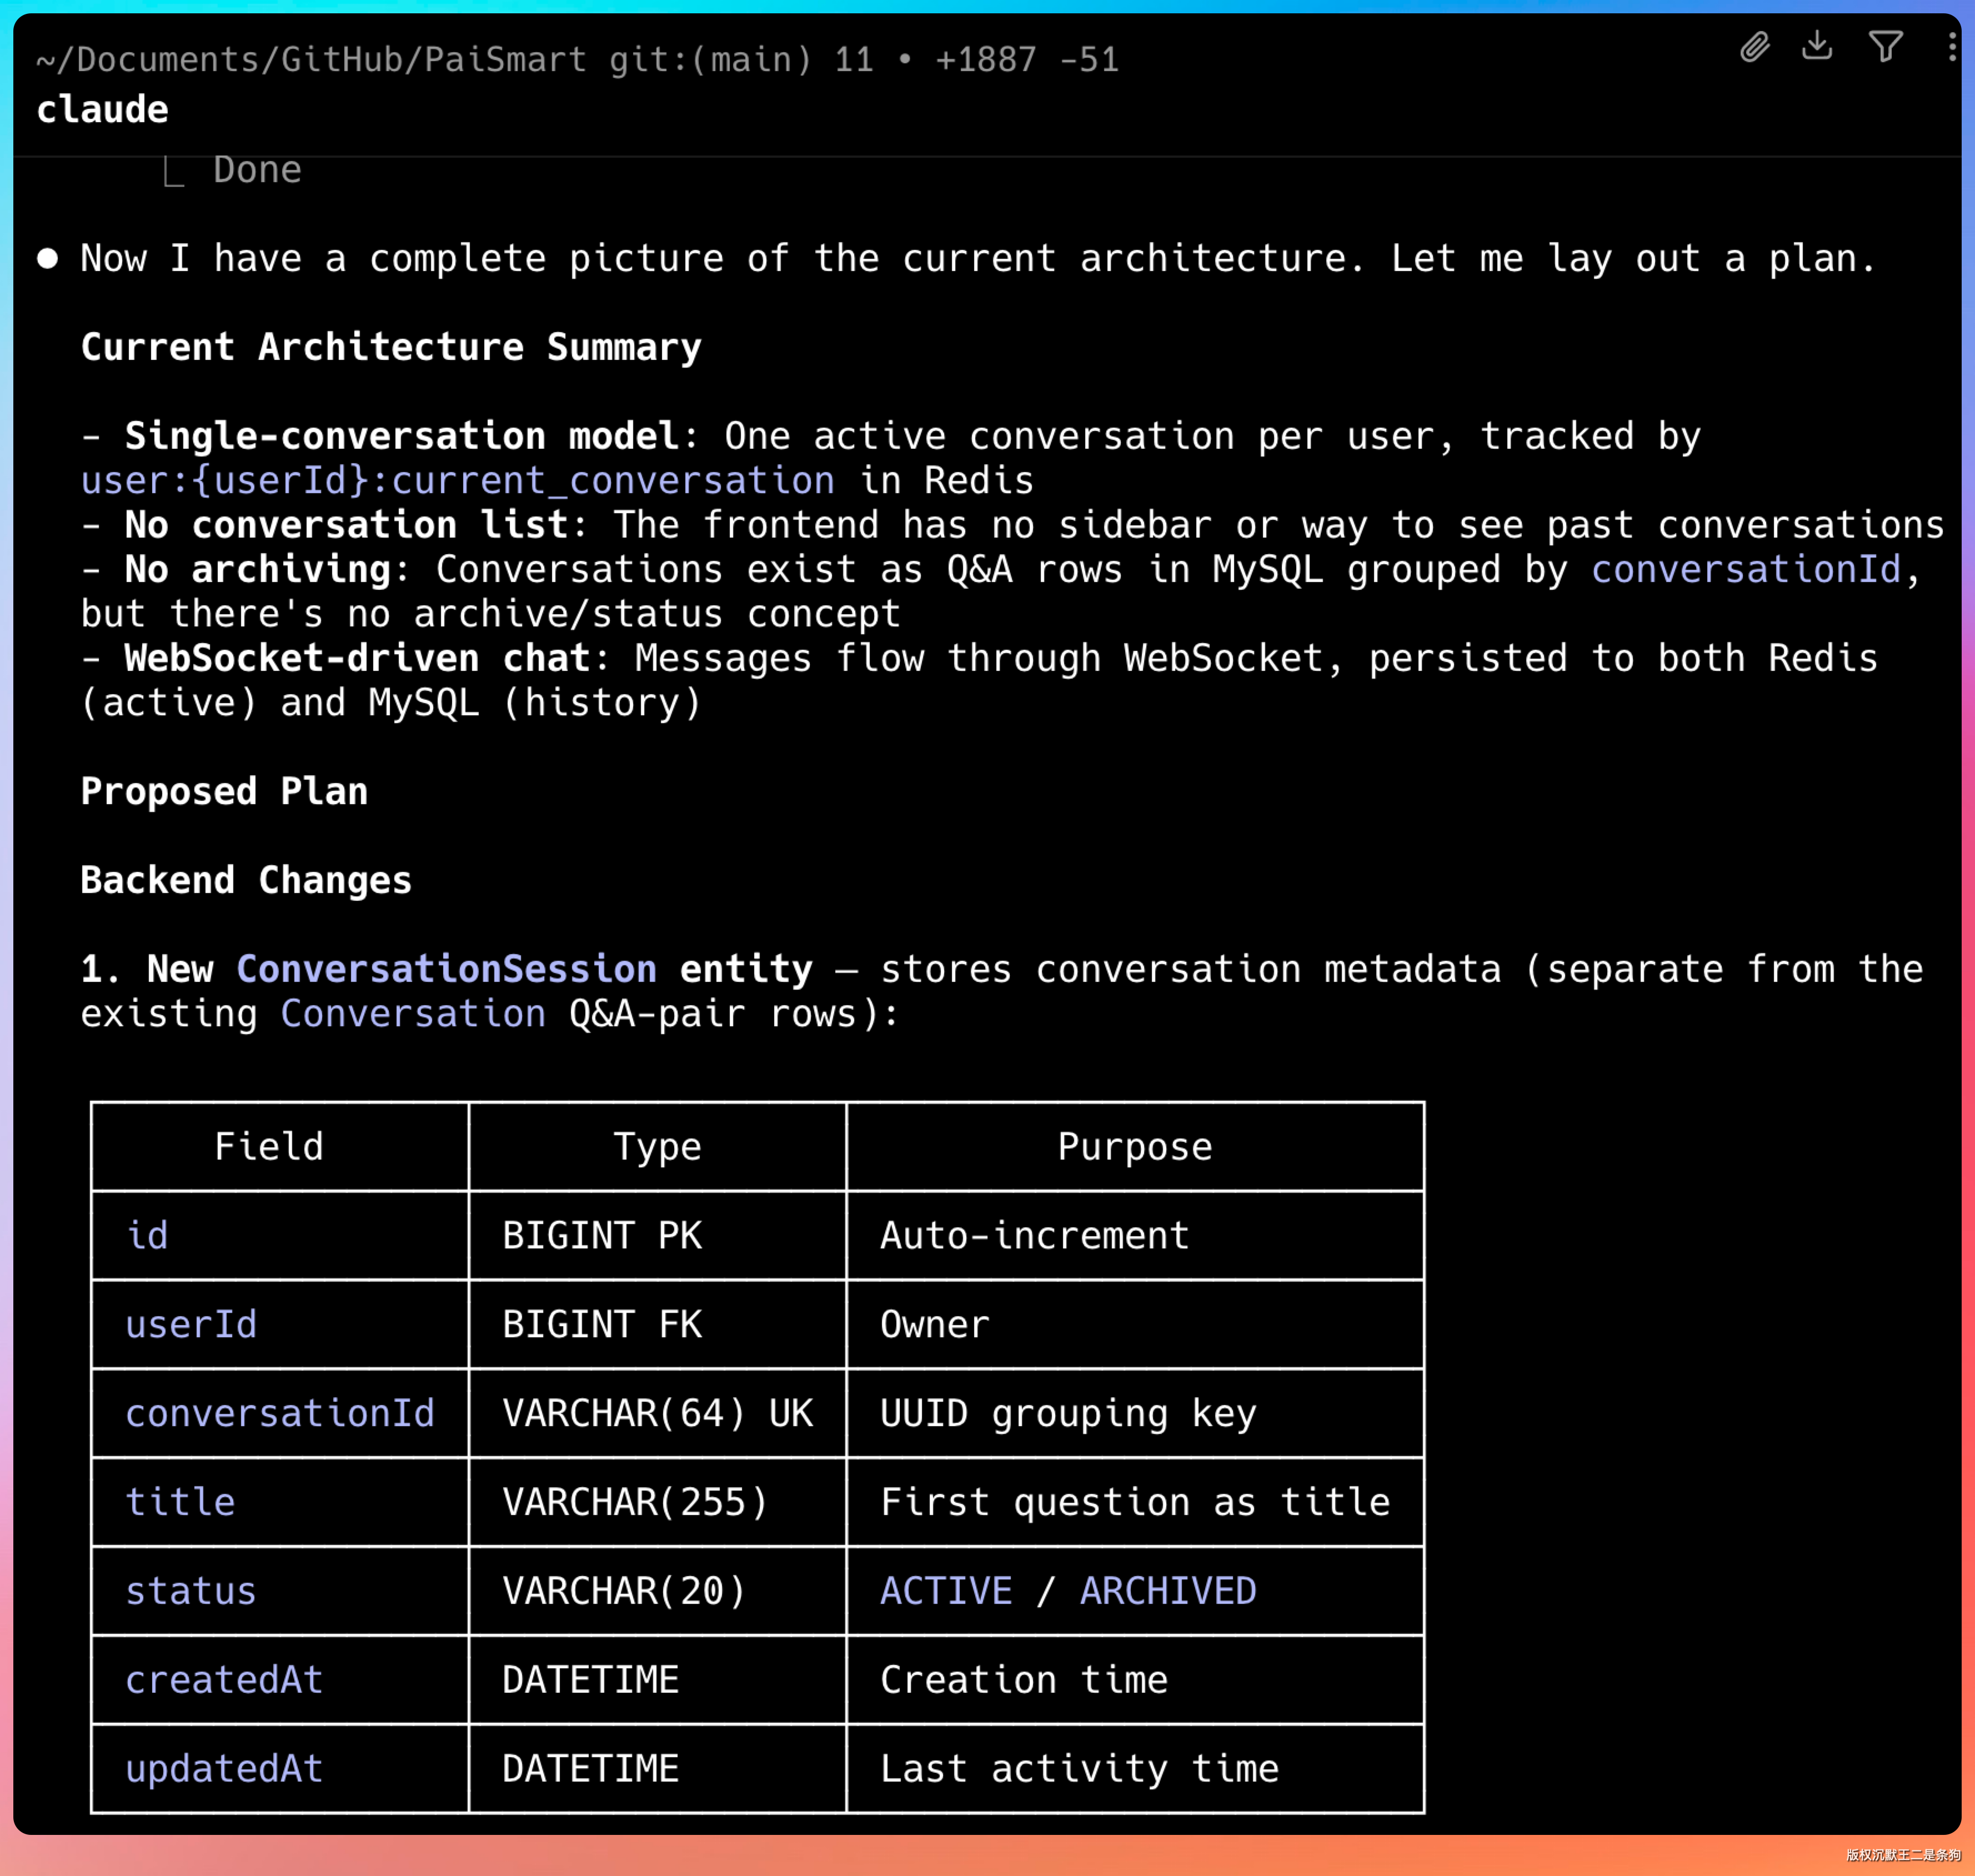The width and height of the screenshot is (1975, 1876).
Task: Click the download block output icon
Action: point(1817,45)
